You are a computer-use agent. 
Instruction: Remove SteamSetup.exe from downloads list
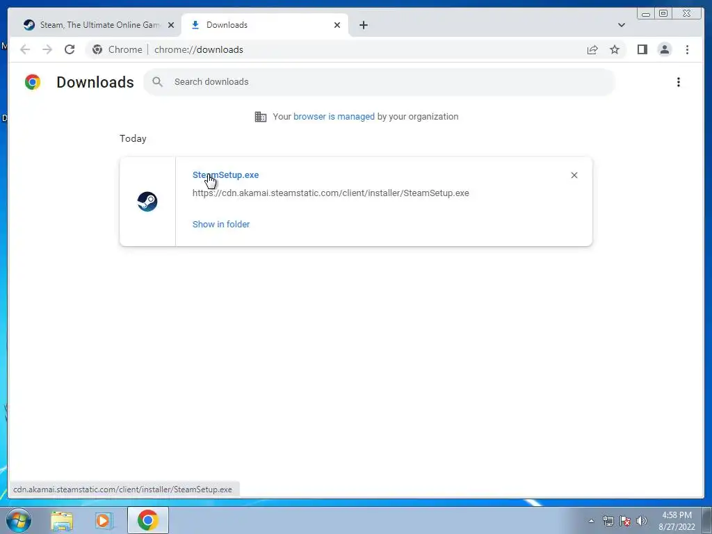click(x=574, y=175)
